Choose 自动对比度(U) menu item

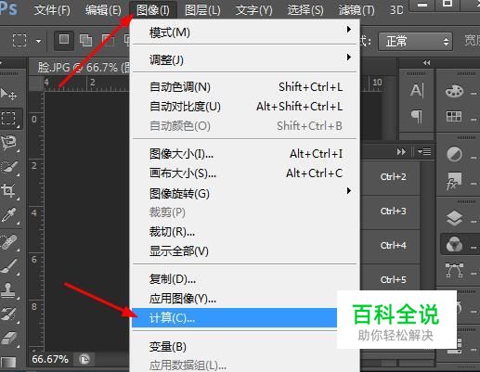coord(245,107)
